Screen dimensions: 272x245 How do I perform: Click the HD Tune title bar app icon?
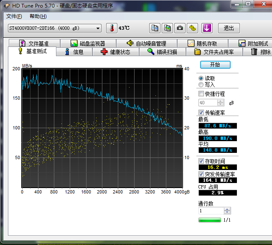pyautogui.click(x=7, y=6)
